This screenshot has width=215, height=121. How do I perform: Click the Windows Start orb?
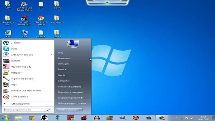[6, 118]
